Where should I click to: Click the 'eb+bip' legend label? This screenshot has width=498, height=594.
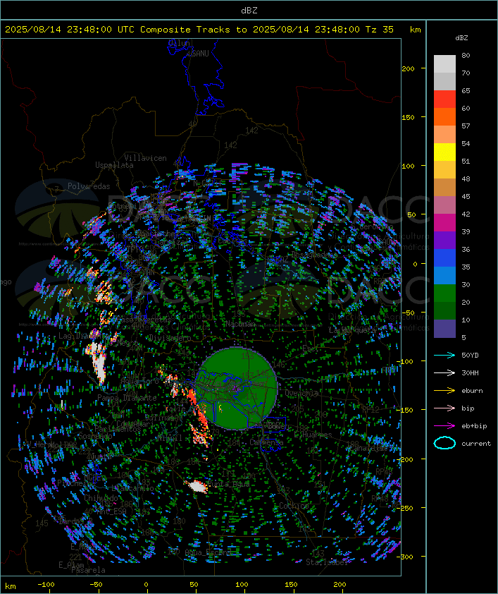(474, 426)
